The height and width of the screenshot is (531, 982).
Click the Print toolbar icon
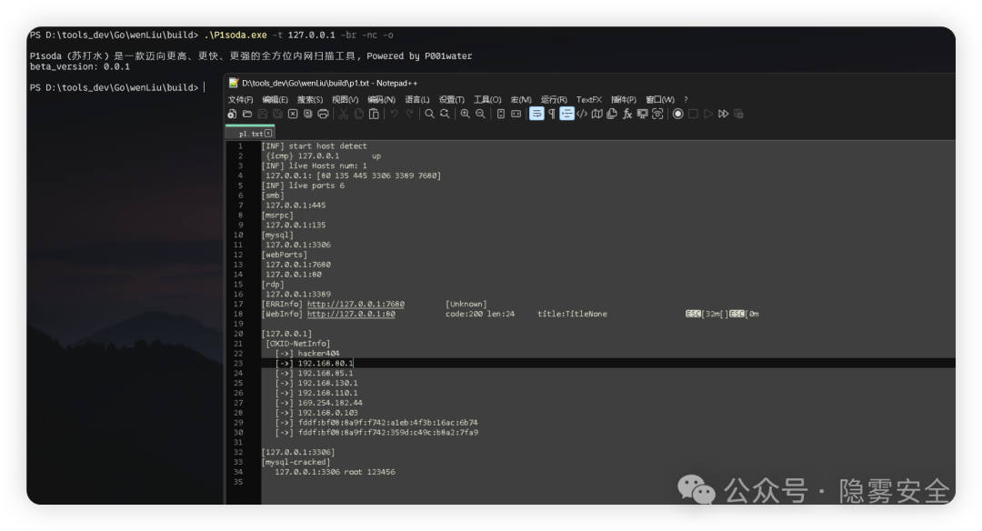coord(323,114)
